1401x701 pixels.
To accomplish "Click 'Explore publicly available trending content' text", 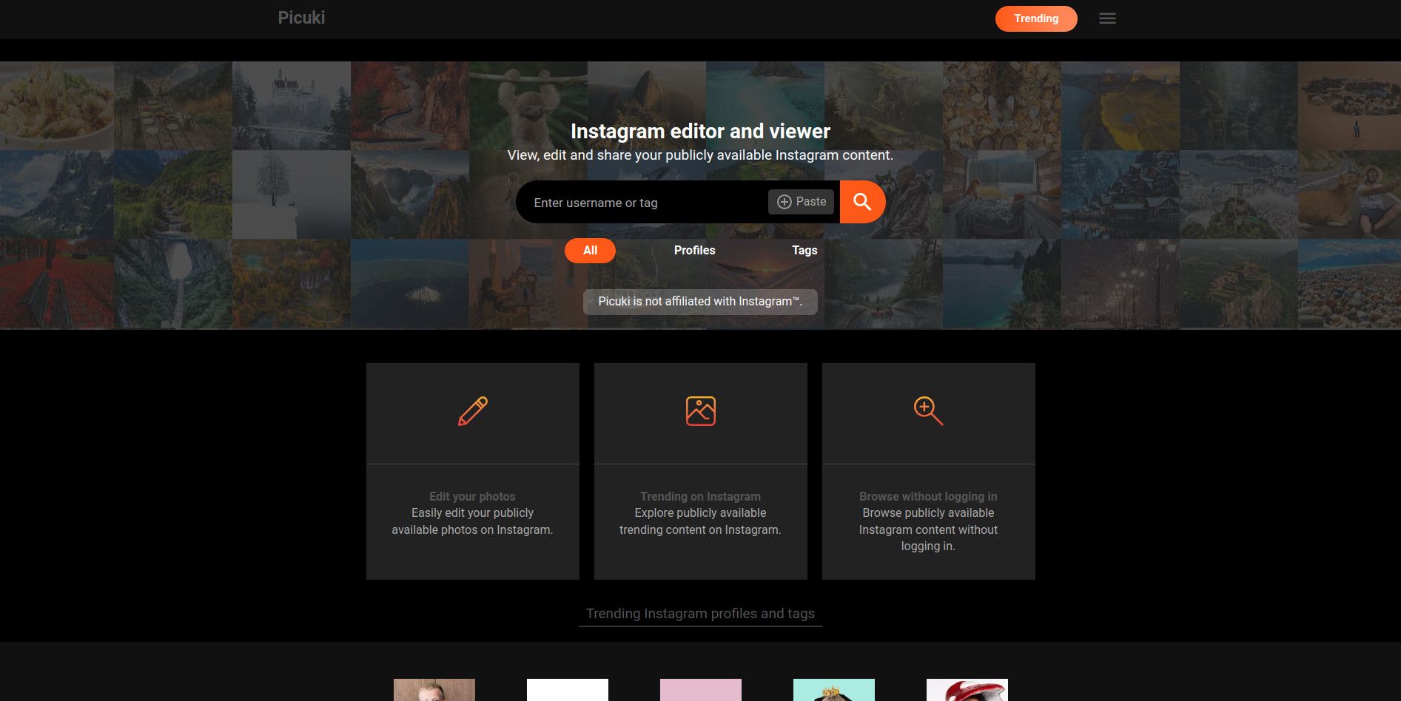I will 700,521.
